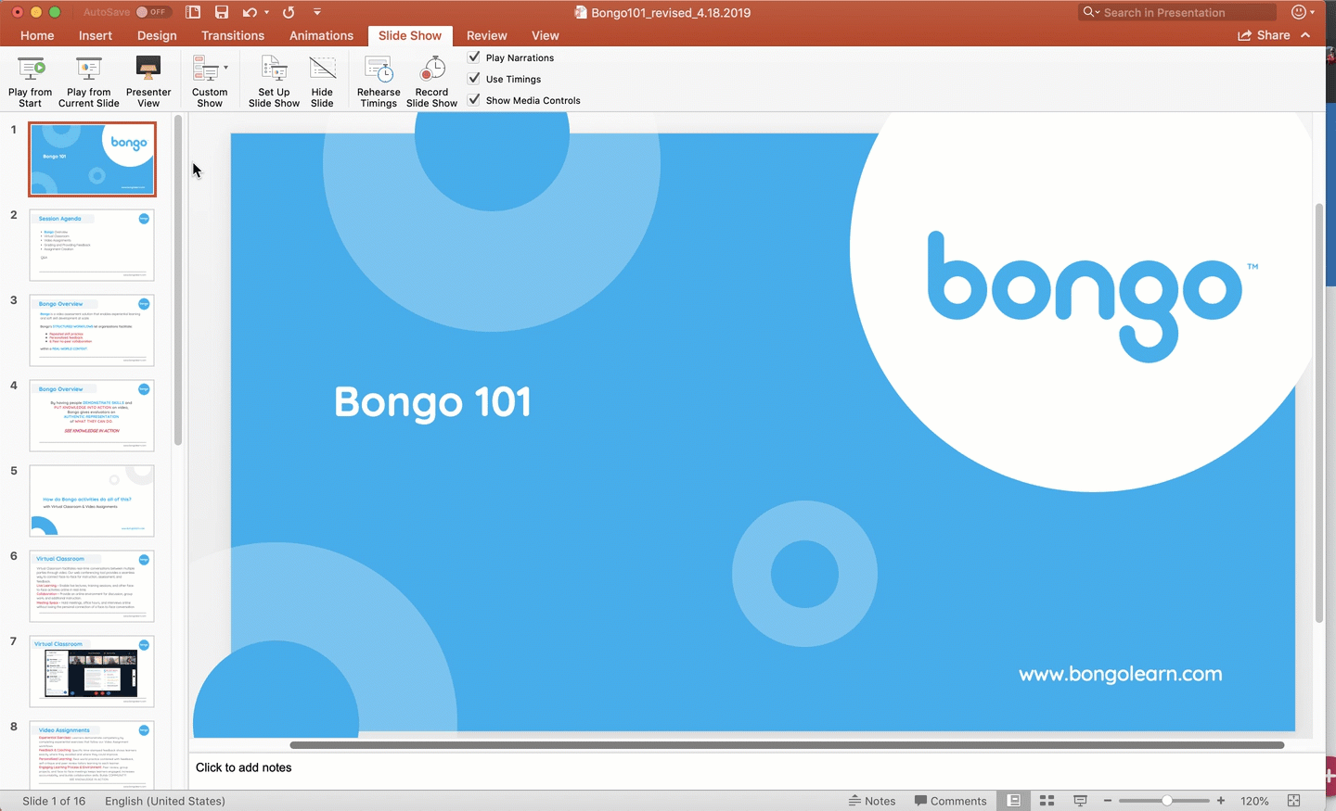Open the Undo history dropdown arrow
The width and height of the screenshot is (1336, 811).
[267, 12]
